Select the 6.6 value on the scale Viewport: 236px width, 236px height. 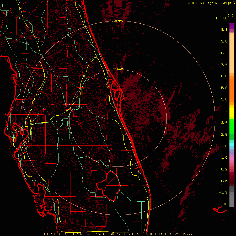[x=224, y=76]
